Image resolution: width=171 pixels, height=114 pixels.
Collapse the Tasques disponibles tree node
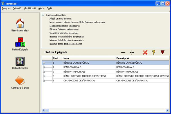pos(43,15)
